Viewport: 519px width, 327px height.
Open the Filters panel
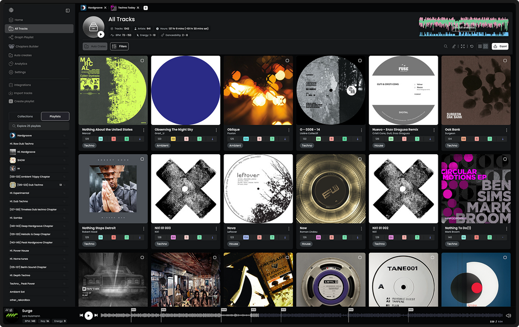(x=119, y=46)
